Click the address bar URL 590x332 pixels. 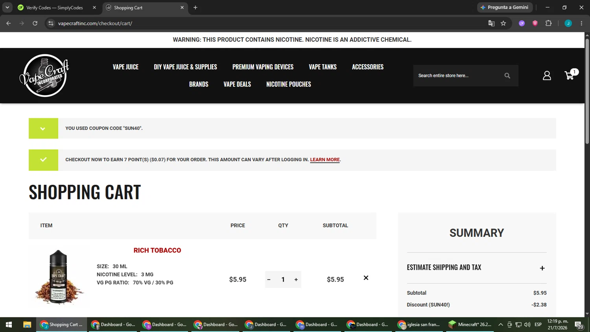(95, 23)
